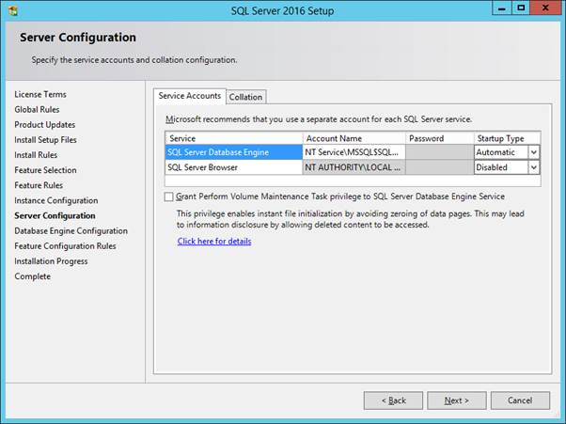Select the SQL Server Browser service row
The height and width of the screenshot is (424, 566).
(x=234, y=167)
